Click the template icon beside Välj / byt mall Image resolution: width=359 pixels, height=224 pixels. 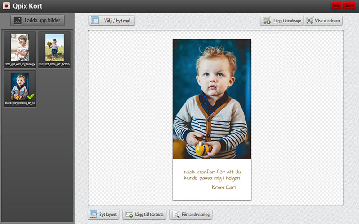tap(95, 20)
